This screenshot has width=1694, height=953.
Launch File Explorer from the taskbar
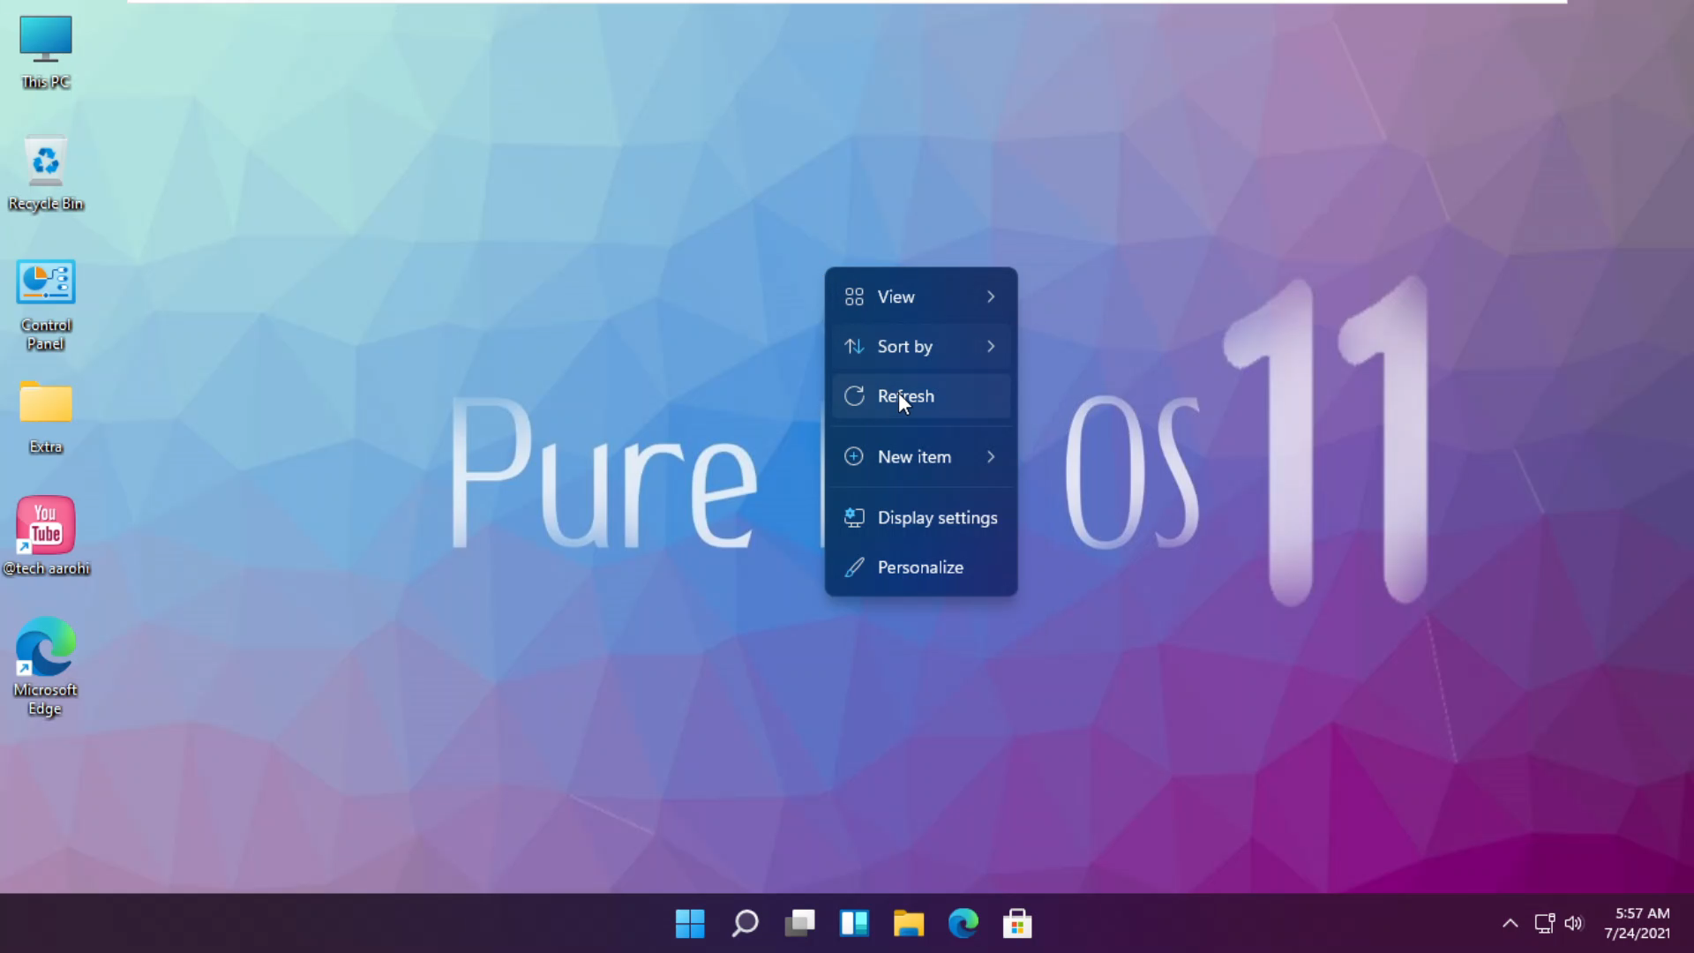pos(909,924)
